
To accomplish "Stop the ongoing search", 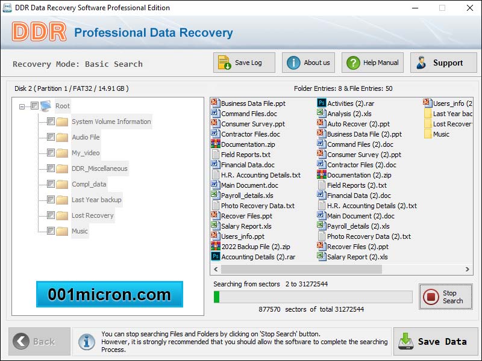I will coord(446,297).
